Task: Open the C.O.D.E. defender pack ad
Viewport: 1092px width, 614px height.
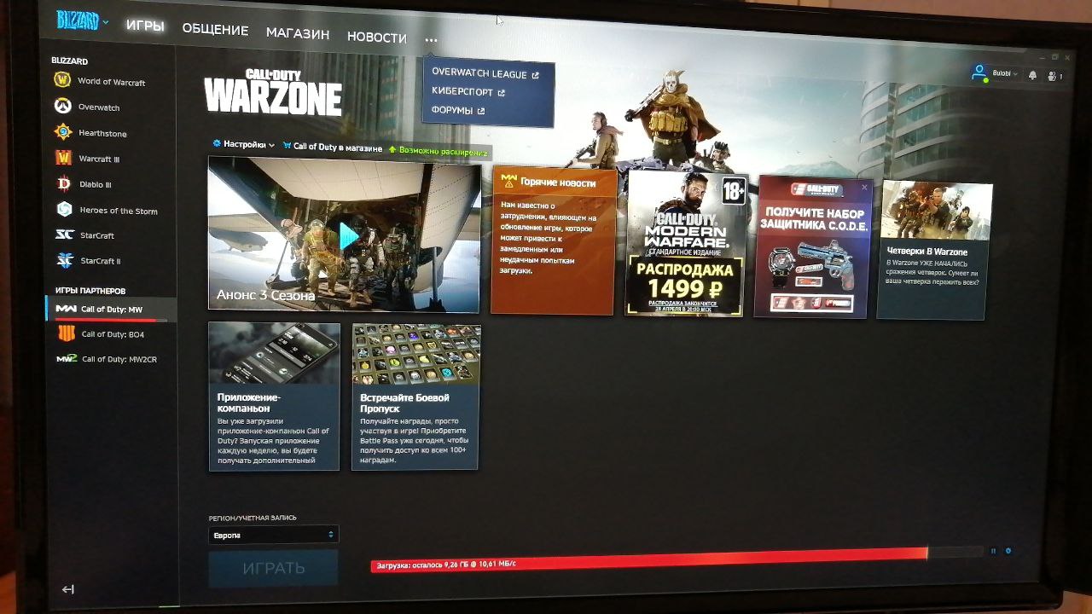Action: 812,246
